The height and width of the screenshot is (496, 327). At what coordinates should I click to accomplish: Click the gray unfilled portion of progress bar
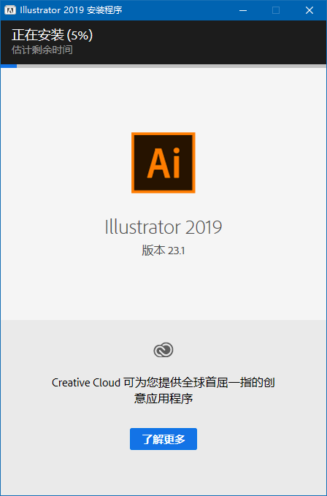(x=172, y=66)
